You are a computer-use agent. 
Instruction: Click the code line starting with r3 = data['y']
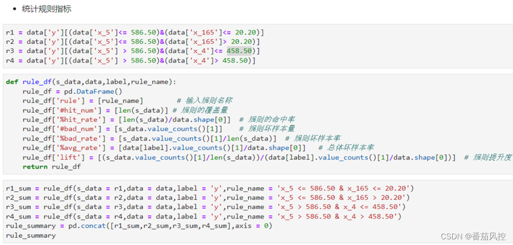coord(133,51)
